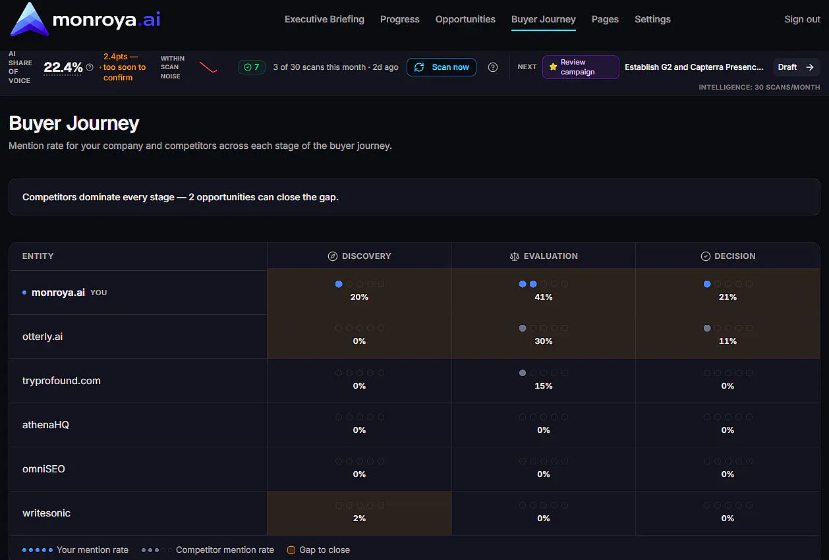This screenshot has height=560, width=829.
Task: Click writesonic Discovery 2% cell
Action: click(x=359, y=513)
